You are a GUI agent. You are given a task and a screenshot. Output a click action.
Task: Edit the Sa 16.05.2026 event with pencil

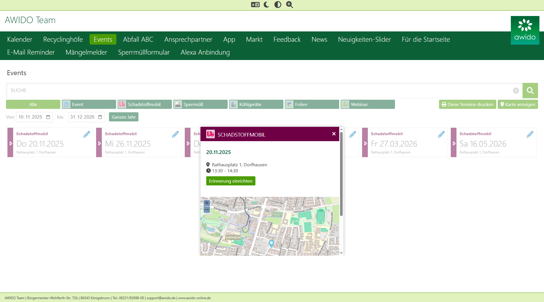click(x=530, y=134)
